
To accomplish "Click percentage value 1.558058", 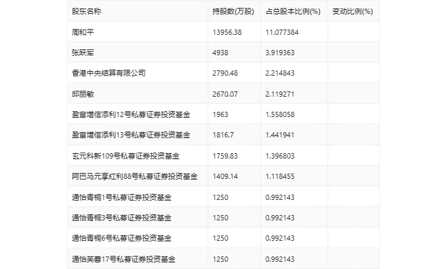I will 280,114.
